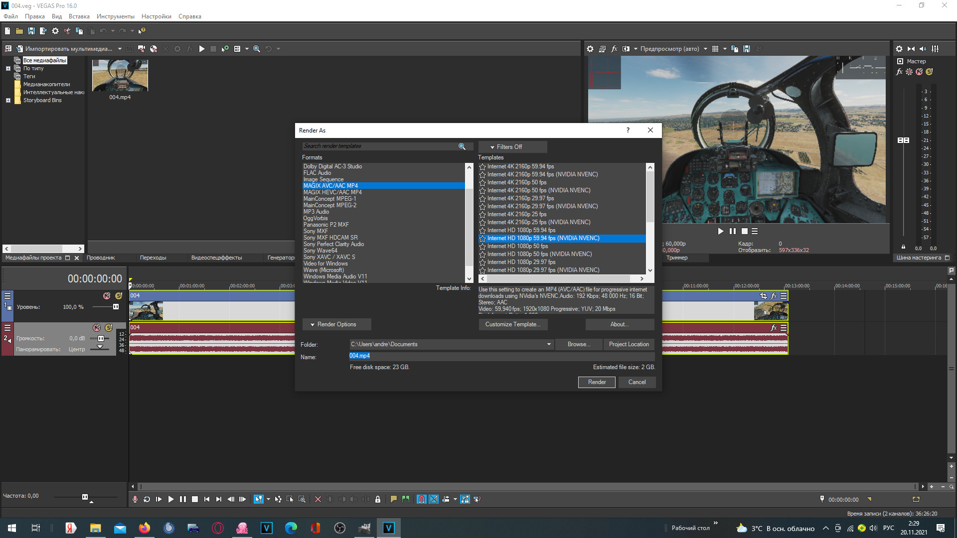Select MAGIX HEVC/AAC MP4 in Formats list
This screenshot has width=957, height=538.
point(332,192)
